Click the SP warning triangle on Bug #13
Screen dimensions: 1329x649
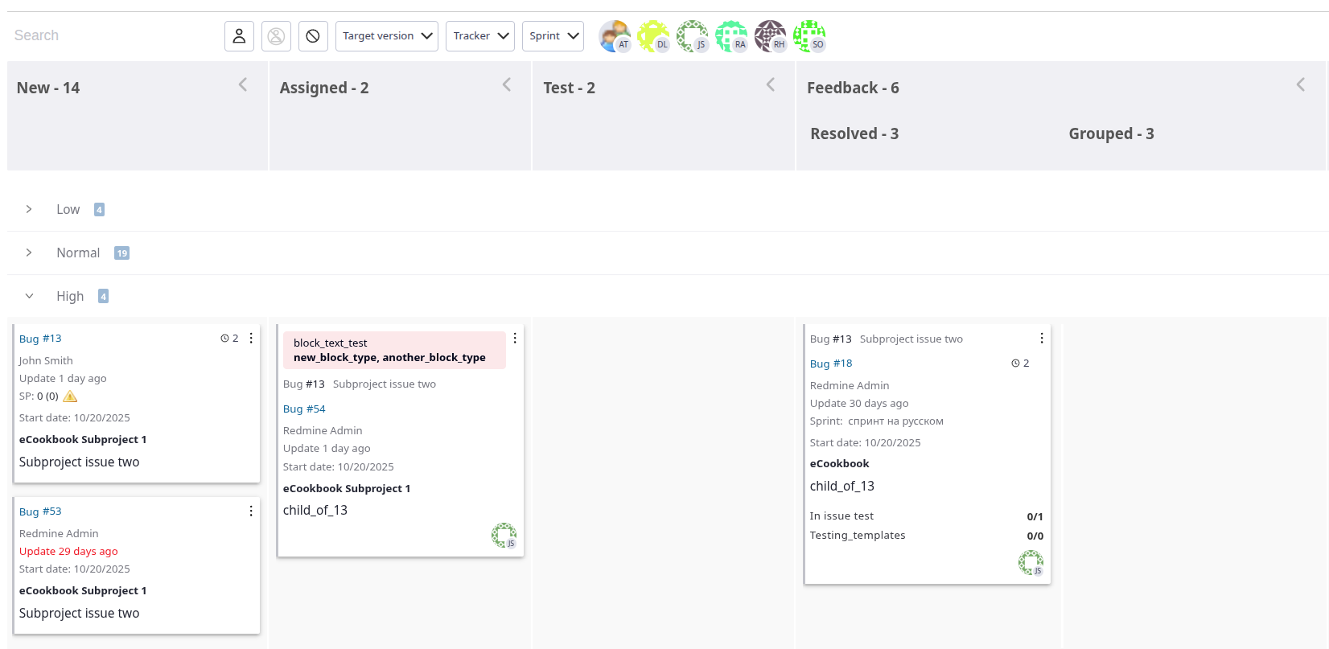pyautogui.click(x=70, y=396)
